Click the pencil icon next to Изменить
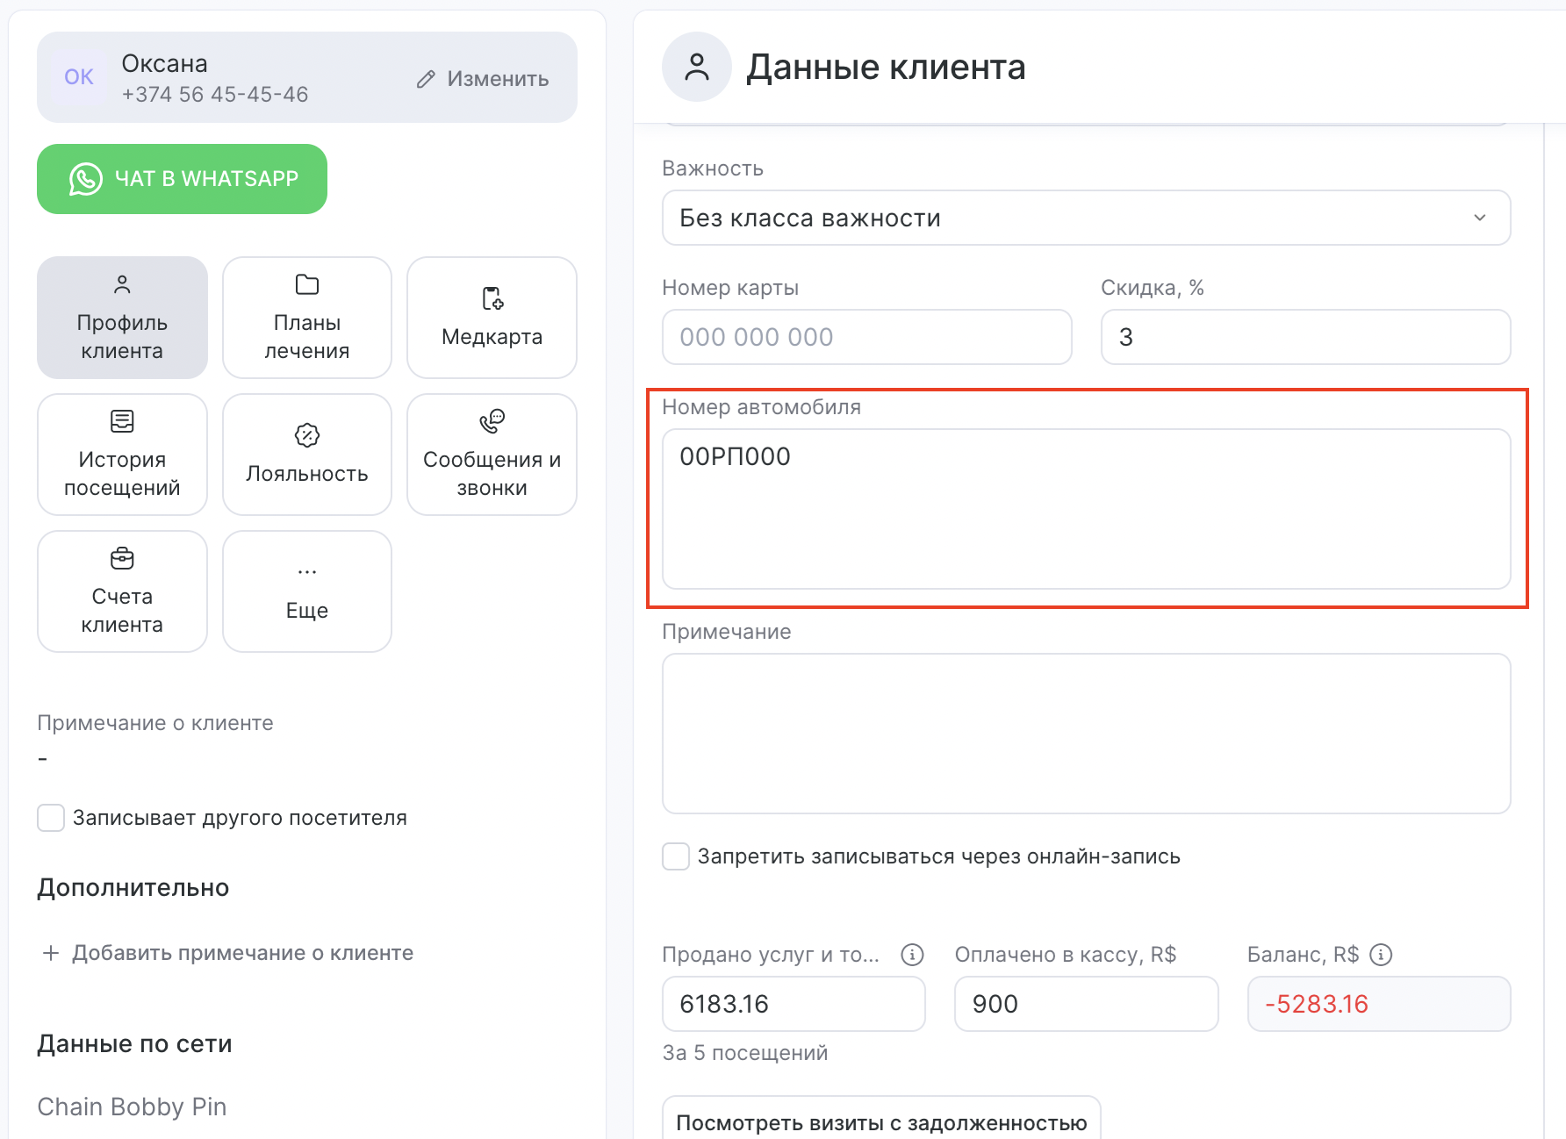The width and height of the screenshot is (1566, 1139). 426,79
